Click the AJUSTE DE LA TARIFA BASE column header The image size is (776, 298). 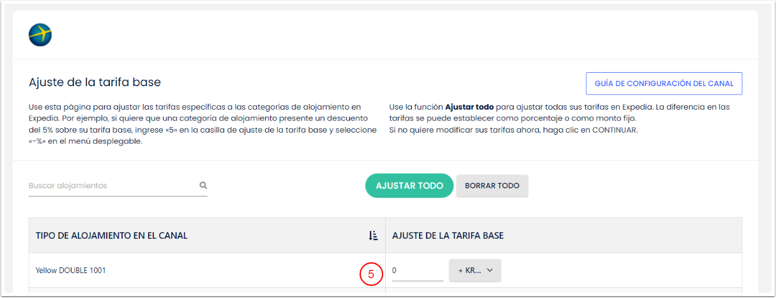[448, 235]
